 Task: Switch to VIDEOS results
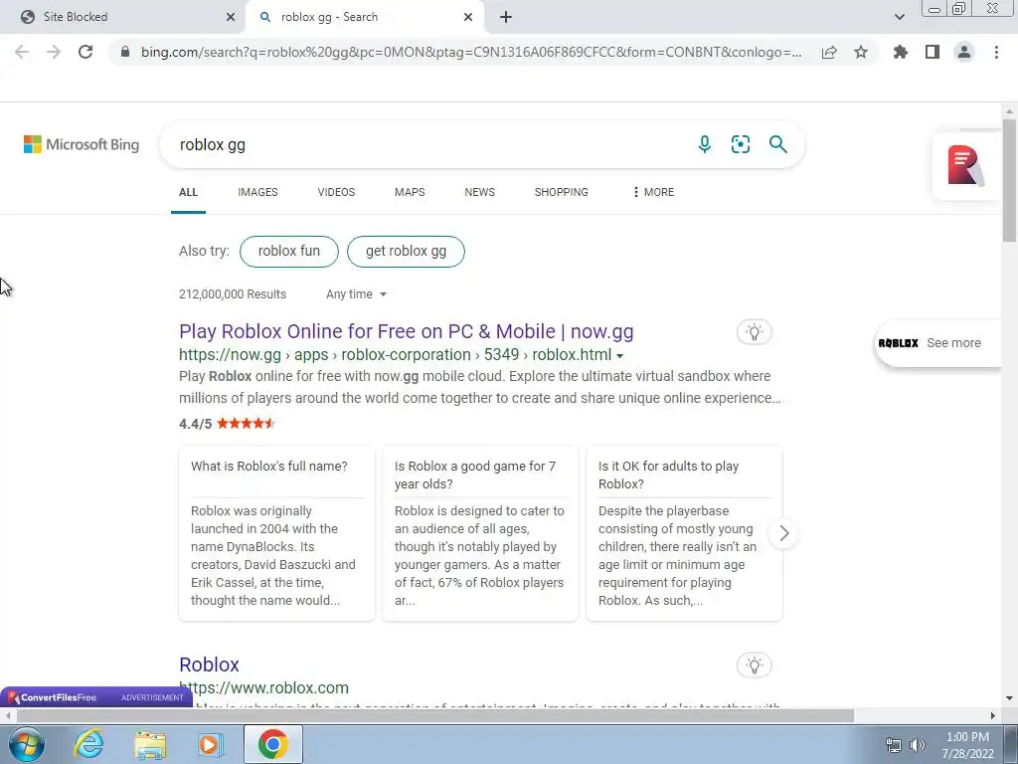(336, 192)
